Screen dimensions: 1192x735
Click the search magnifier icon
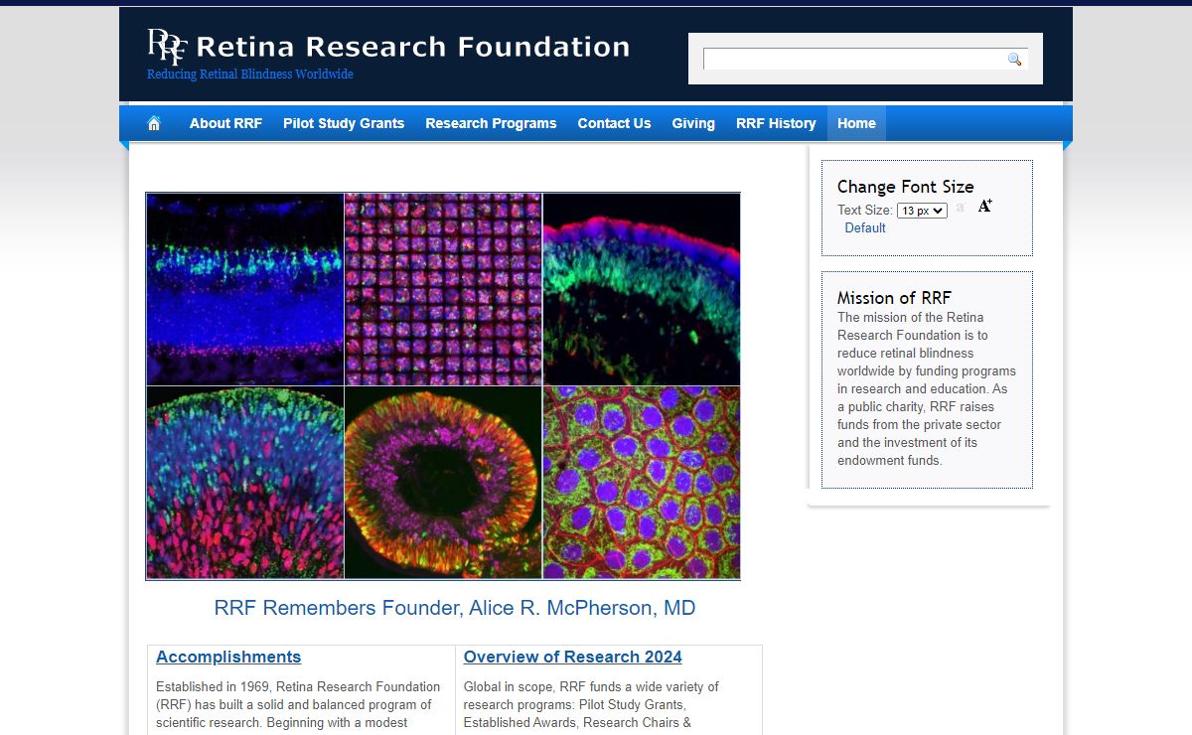click(x=1014, y=60)
